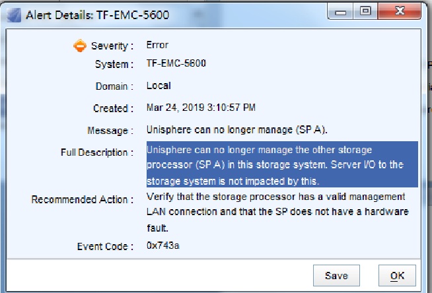Click the orange Severity error icon
The width and height of the screenshot is (432, 293).
79,46
